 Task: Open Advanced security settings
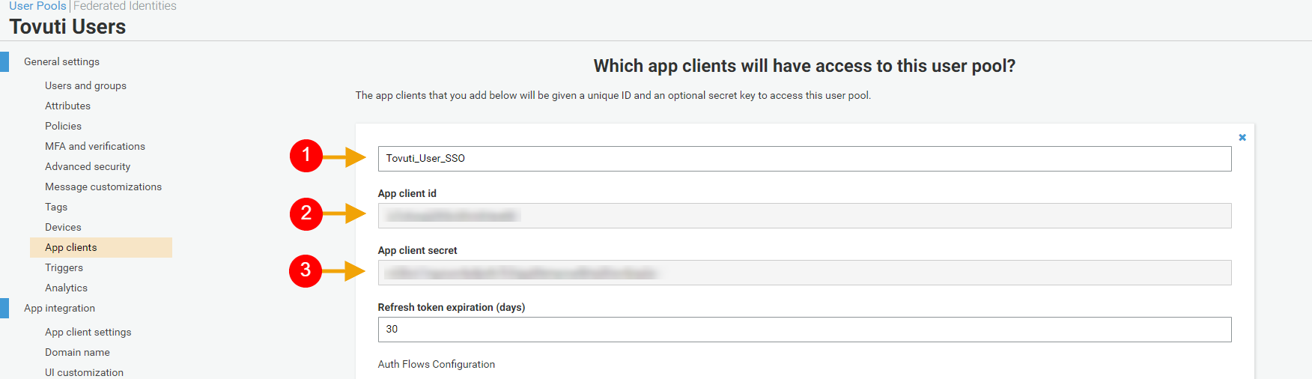(88, 166)
